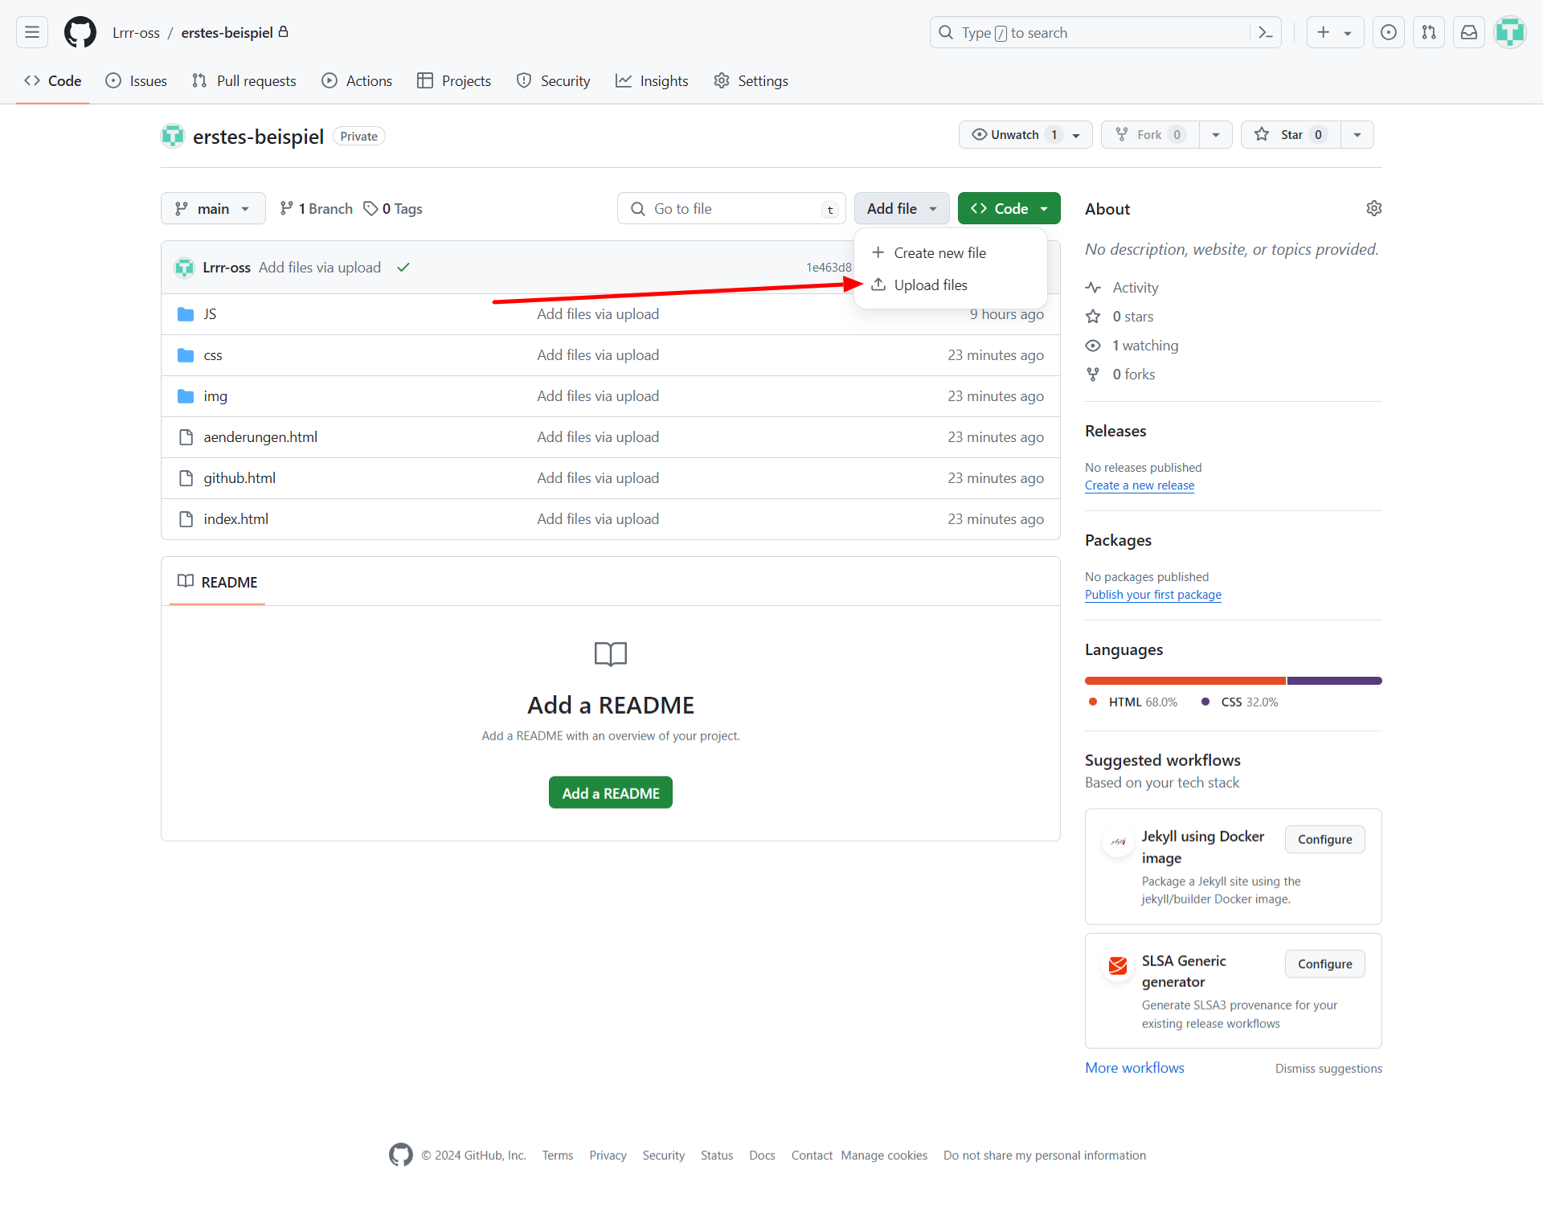Open the user avatar menu
1543x1208 pixels.
coord(1509,32)
